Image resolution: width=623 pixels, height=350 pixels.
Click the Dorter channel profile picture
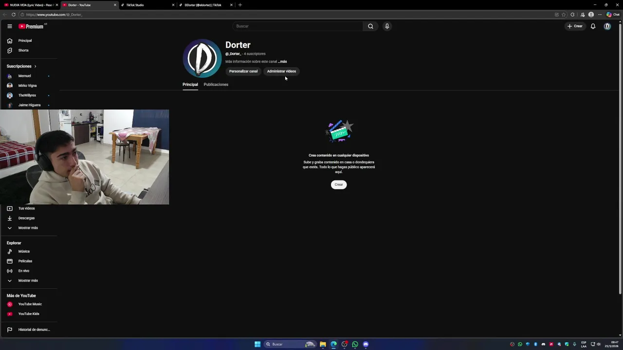(202, 58)
